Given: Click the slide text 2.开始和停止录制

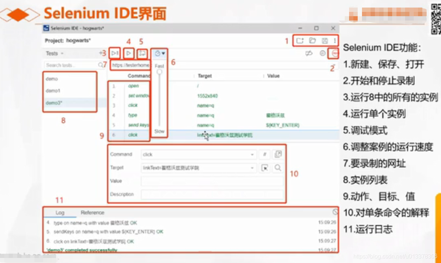Looking at the screenshot, I should point(379,81).
